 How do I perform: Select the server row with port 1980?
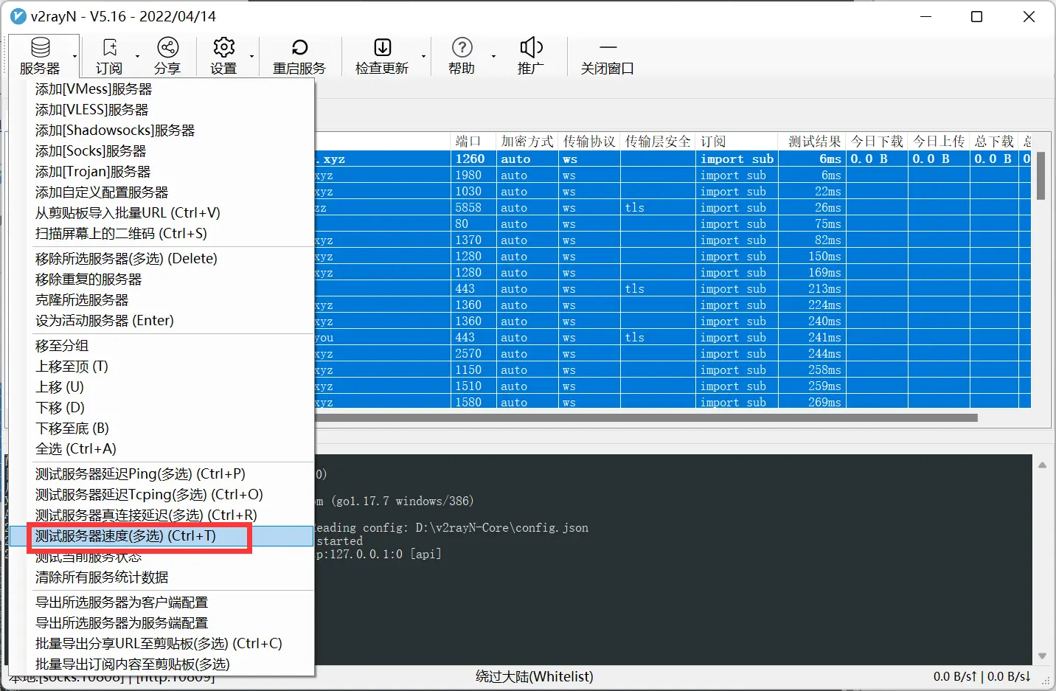[673, 176]
